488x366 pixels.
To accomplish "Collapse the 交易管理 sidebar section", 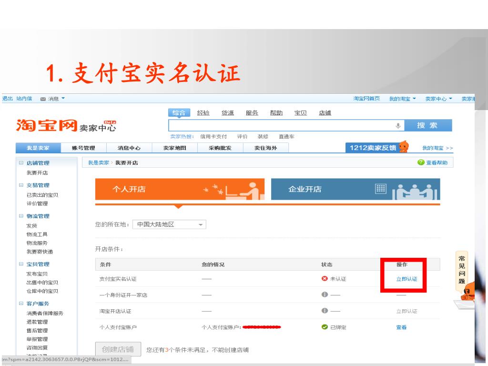I will point(21,185).
